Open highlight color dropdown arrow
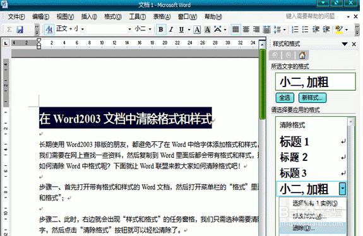The width and height of the screenshot is (363, 236). coord(347,30)
